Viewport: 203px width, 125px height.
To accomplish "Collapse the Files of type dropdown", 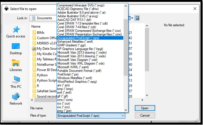I will coord(123,115).
